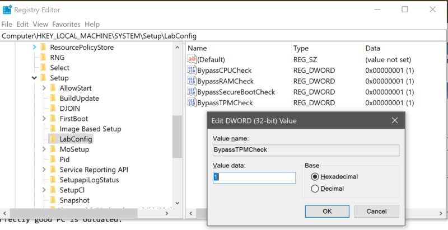Image resolution: width=448 pixels, height=230 pixels.
Task: Click the Snapshot folder icon
Action: click(x=53, y=200)
